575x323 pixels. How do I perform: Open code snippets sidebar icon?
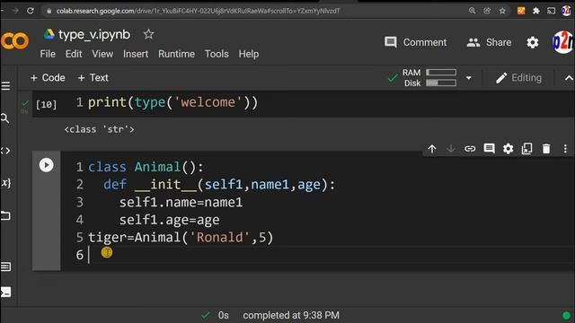pyautogui.click(x=5, y=151)
